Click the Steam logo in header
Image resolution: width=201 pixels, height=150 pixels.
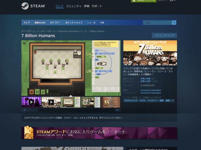(x=33, y=6)
